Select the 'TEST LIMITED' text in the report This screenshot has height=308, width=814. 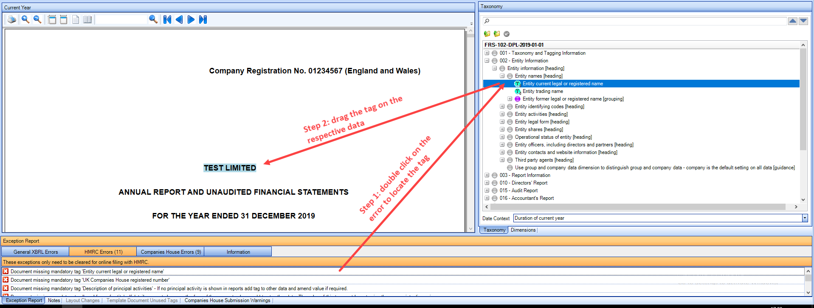point(230,168)
